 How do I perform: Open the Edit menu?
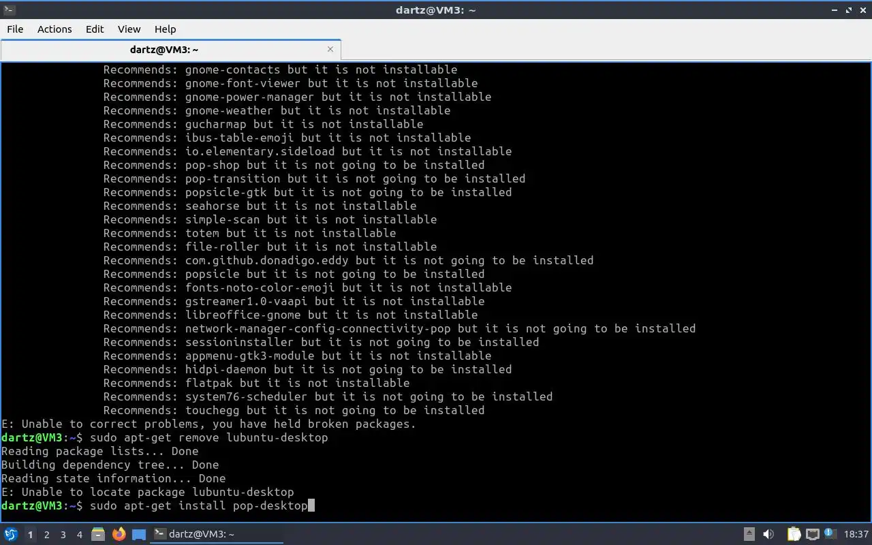point(95,29)
